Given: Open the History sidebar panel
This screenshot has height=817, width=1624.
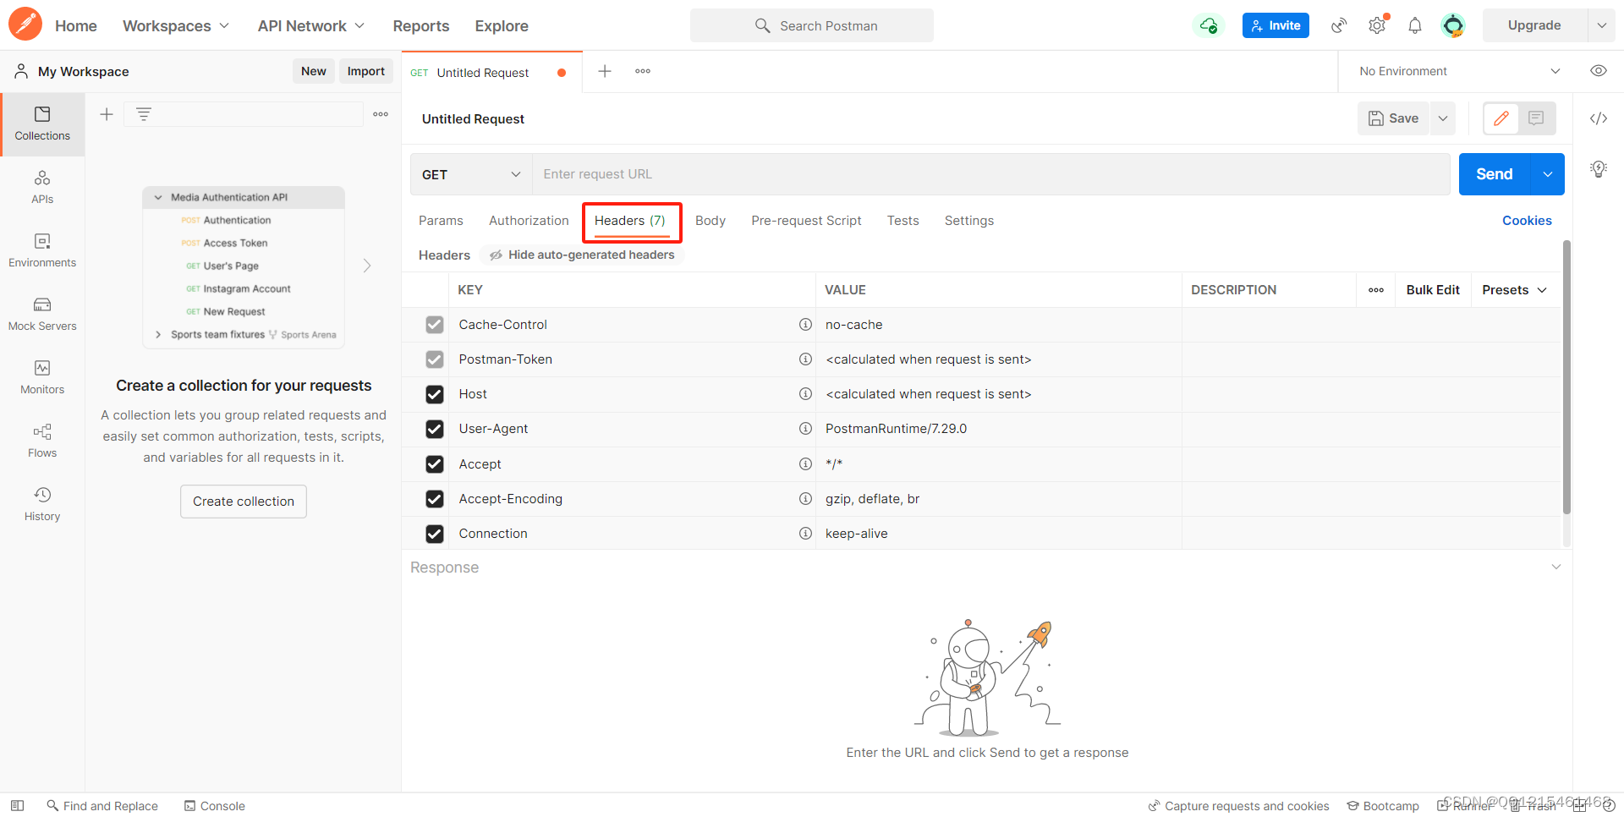Looking at the screenshot, I should click(x=42, y=504).
